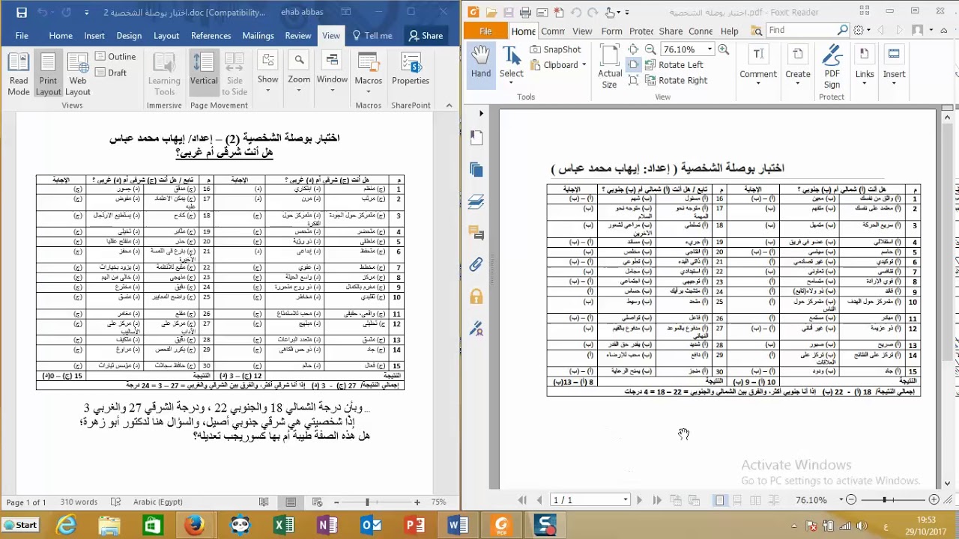
Task: Zoom out using the ribbon magnifier minus icon
Action: pyautogui.click(x=650, y=49)
